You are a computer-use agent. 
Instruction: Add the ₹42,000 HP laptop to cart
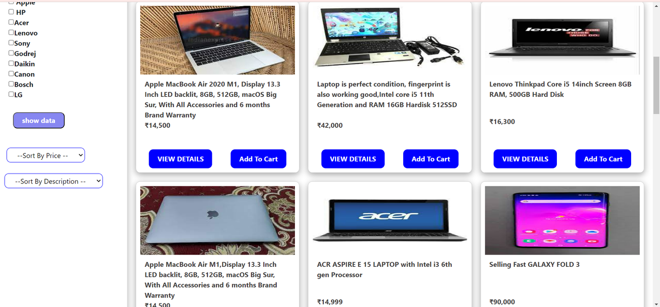431,159
